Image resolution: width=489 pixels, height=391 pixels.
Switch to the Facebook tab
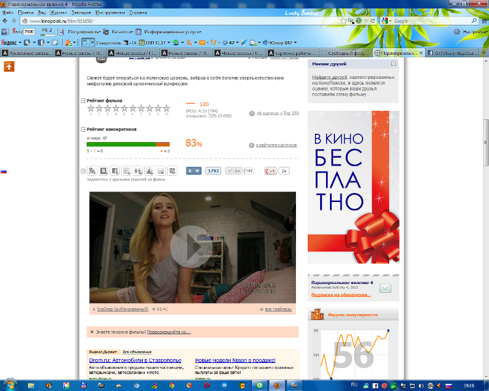452,53
